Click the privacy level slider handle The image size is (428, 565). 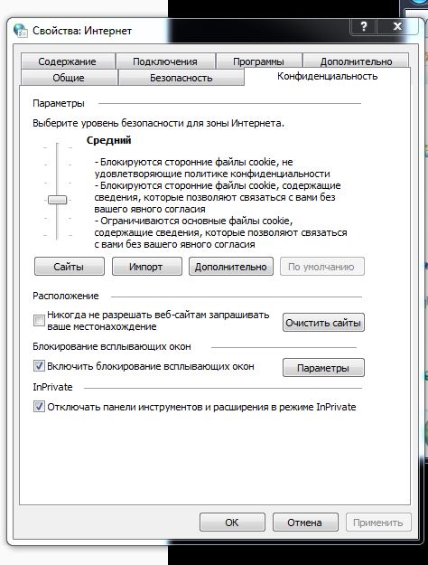click(57, 200)
